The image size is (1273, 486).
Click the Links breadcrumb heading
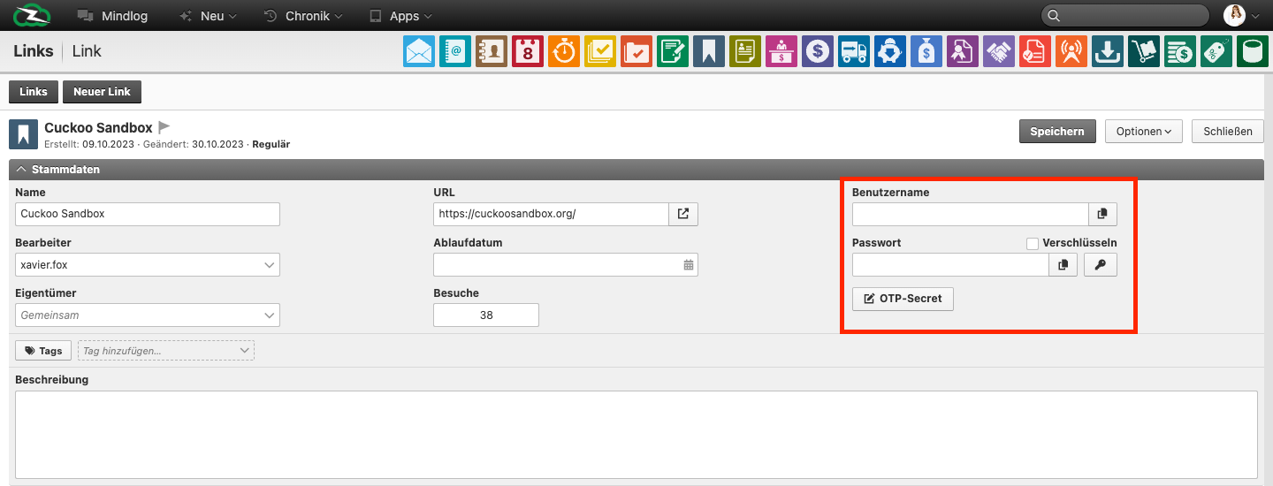[x=34, y=51]
